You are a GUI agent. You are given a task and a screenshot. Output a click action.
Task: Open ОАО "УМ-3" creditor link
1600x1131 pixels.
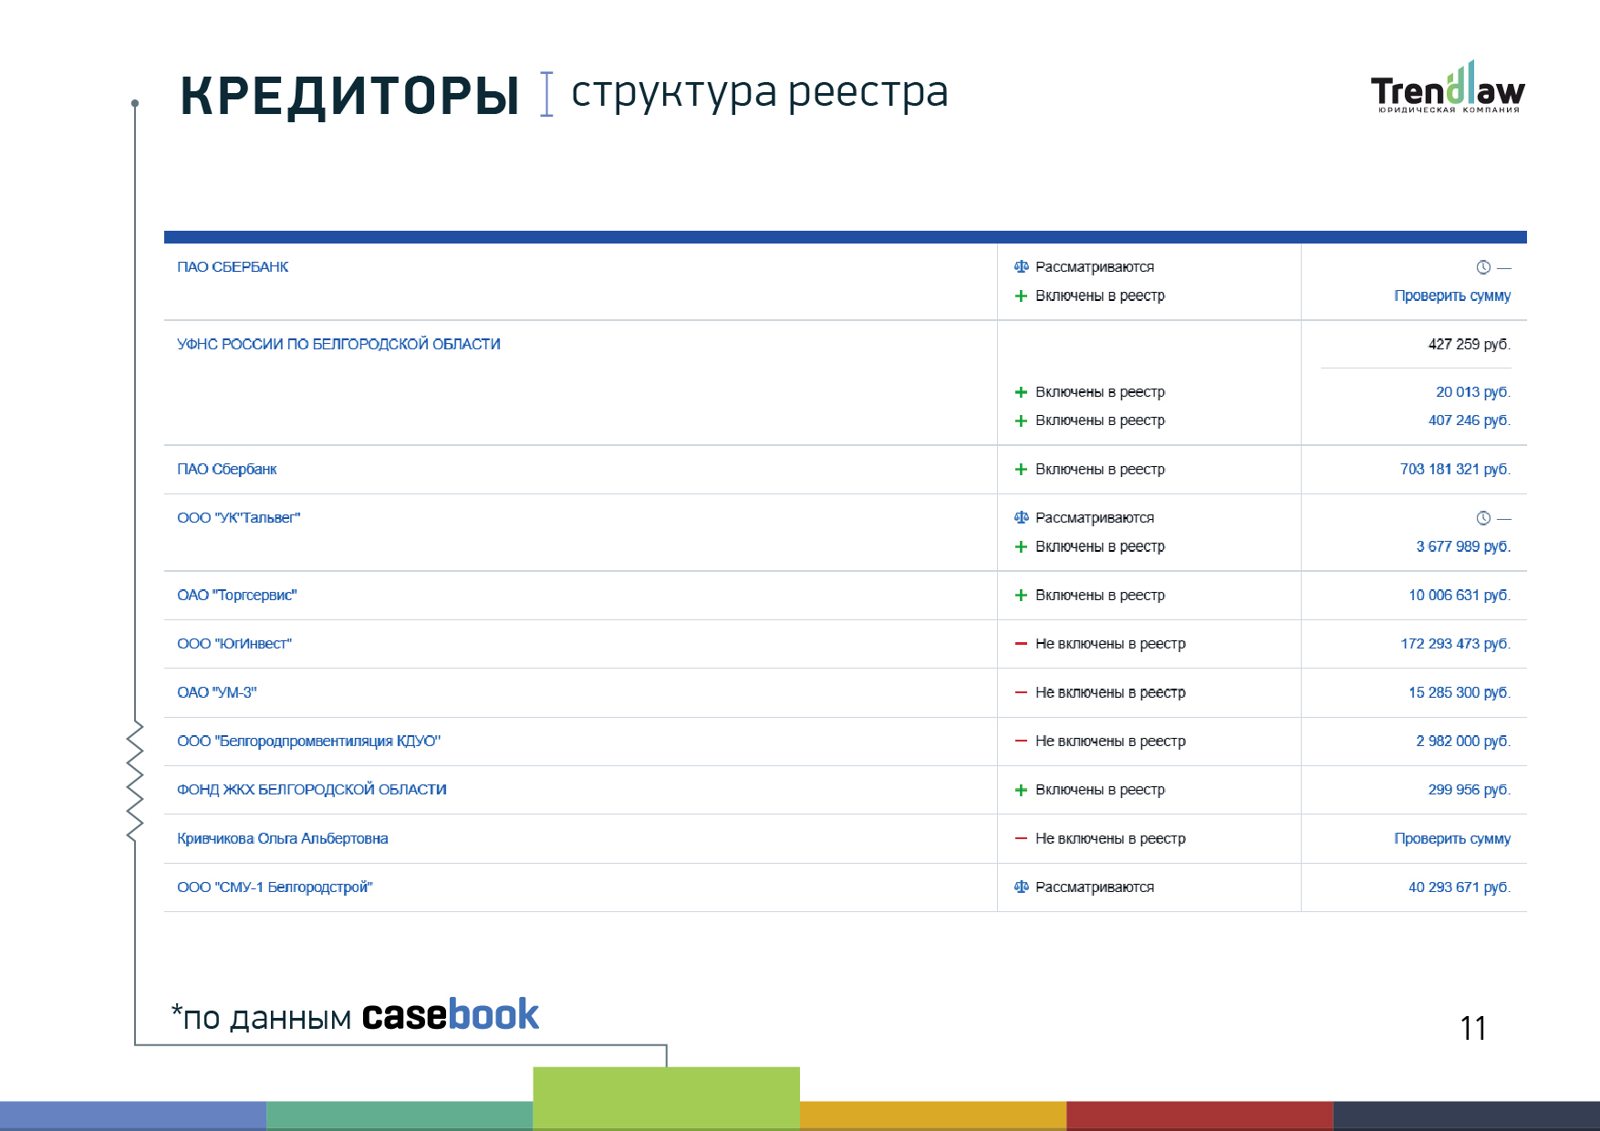[x=216, y=693]
